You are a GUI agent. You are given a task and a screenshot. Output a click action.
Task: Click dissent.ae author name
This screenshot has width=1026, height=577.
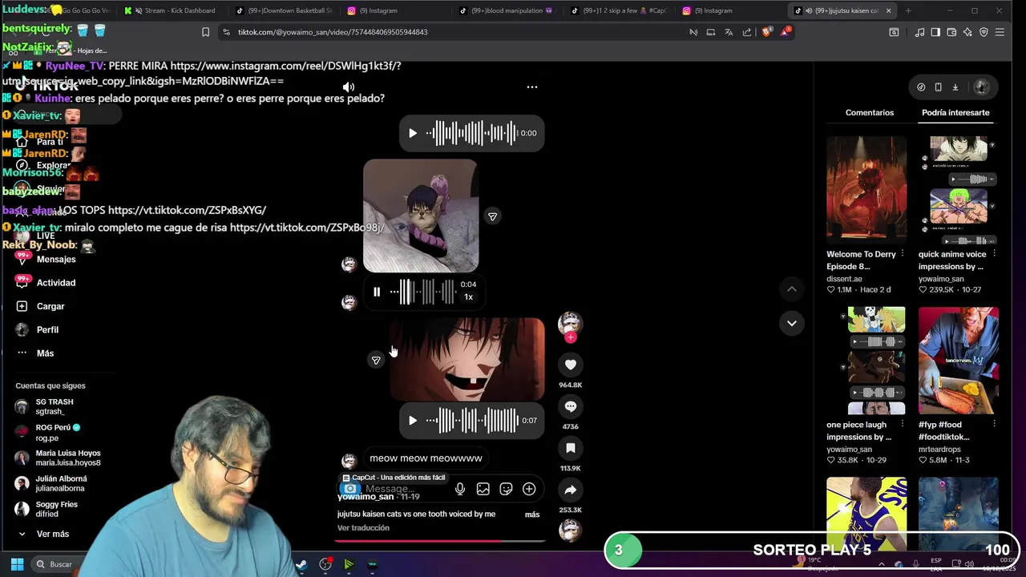point(845,279)
